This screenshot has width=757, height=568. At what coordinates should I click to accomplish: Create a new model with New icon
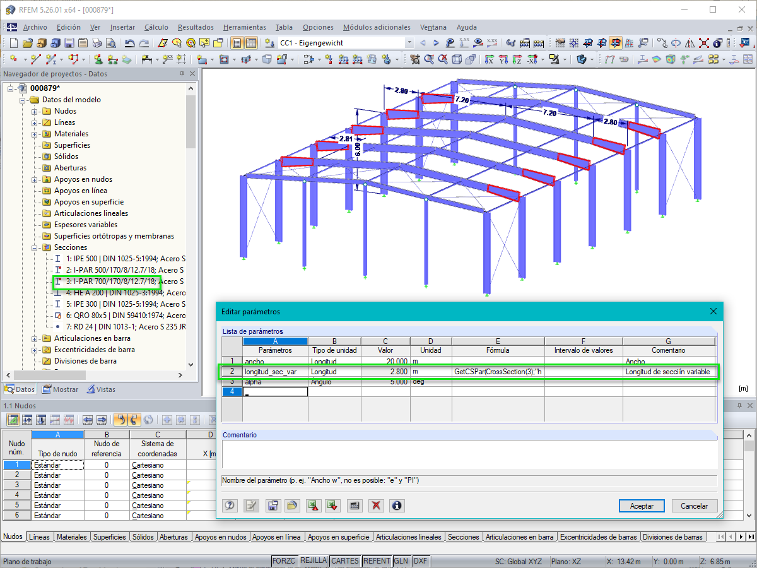13,44
